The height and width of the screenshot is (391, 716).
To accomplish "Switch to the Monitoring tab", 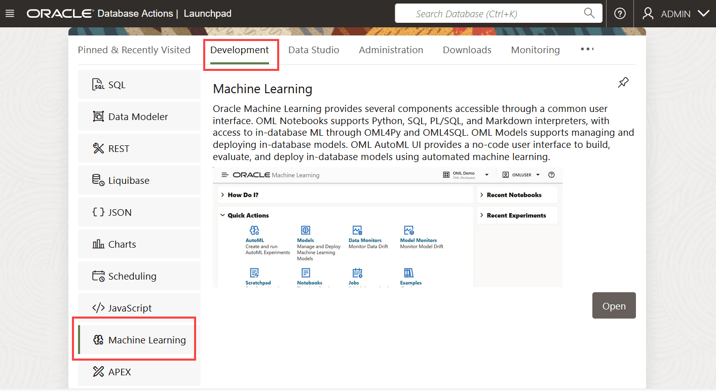I will [536, 50].
